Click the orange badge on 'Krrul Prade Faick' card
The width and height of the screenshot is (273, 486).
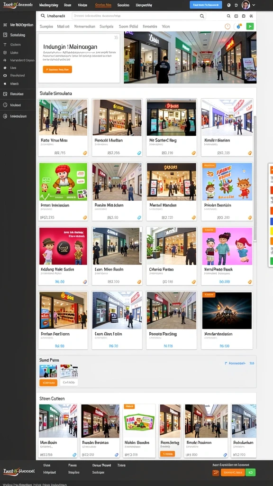[x=250, y=282]
